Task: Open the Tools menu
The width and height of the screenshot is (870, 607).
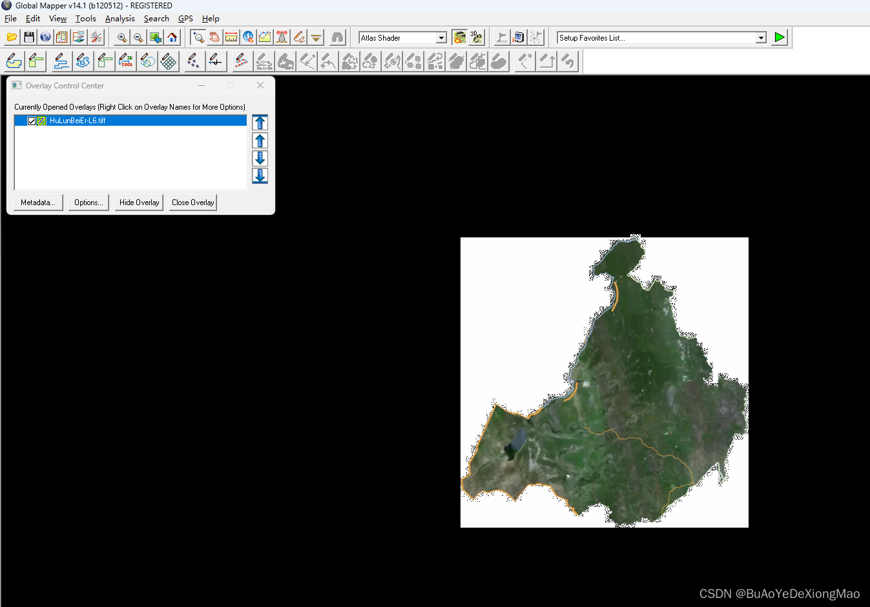Action: pos(86,19)
